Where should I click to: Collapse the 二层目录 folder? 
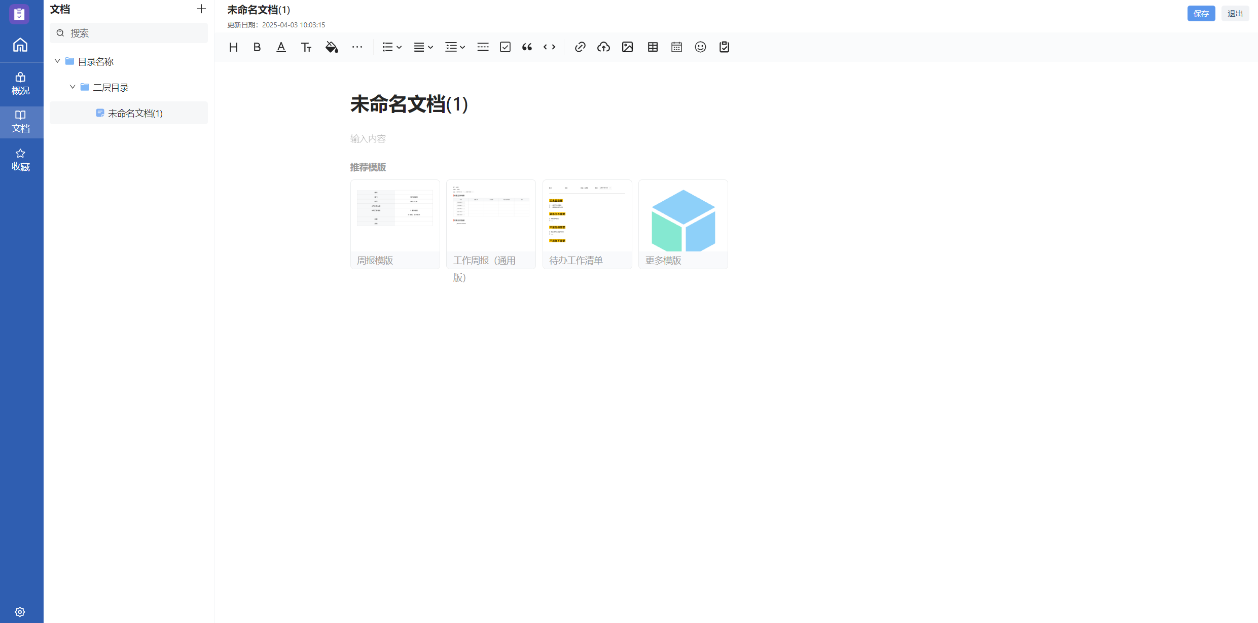click(x=73, y=87)
